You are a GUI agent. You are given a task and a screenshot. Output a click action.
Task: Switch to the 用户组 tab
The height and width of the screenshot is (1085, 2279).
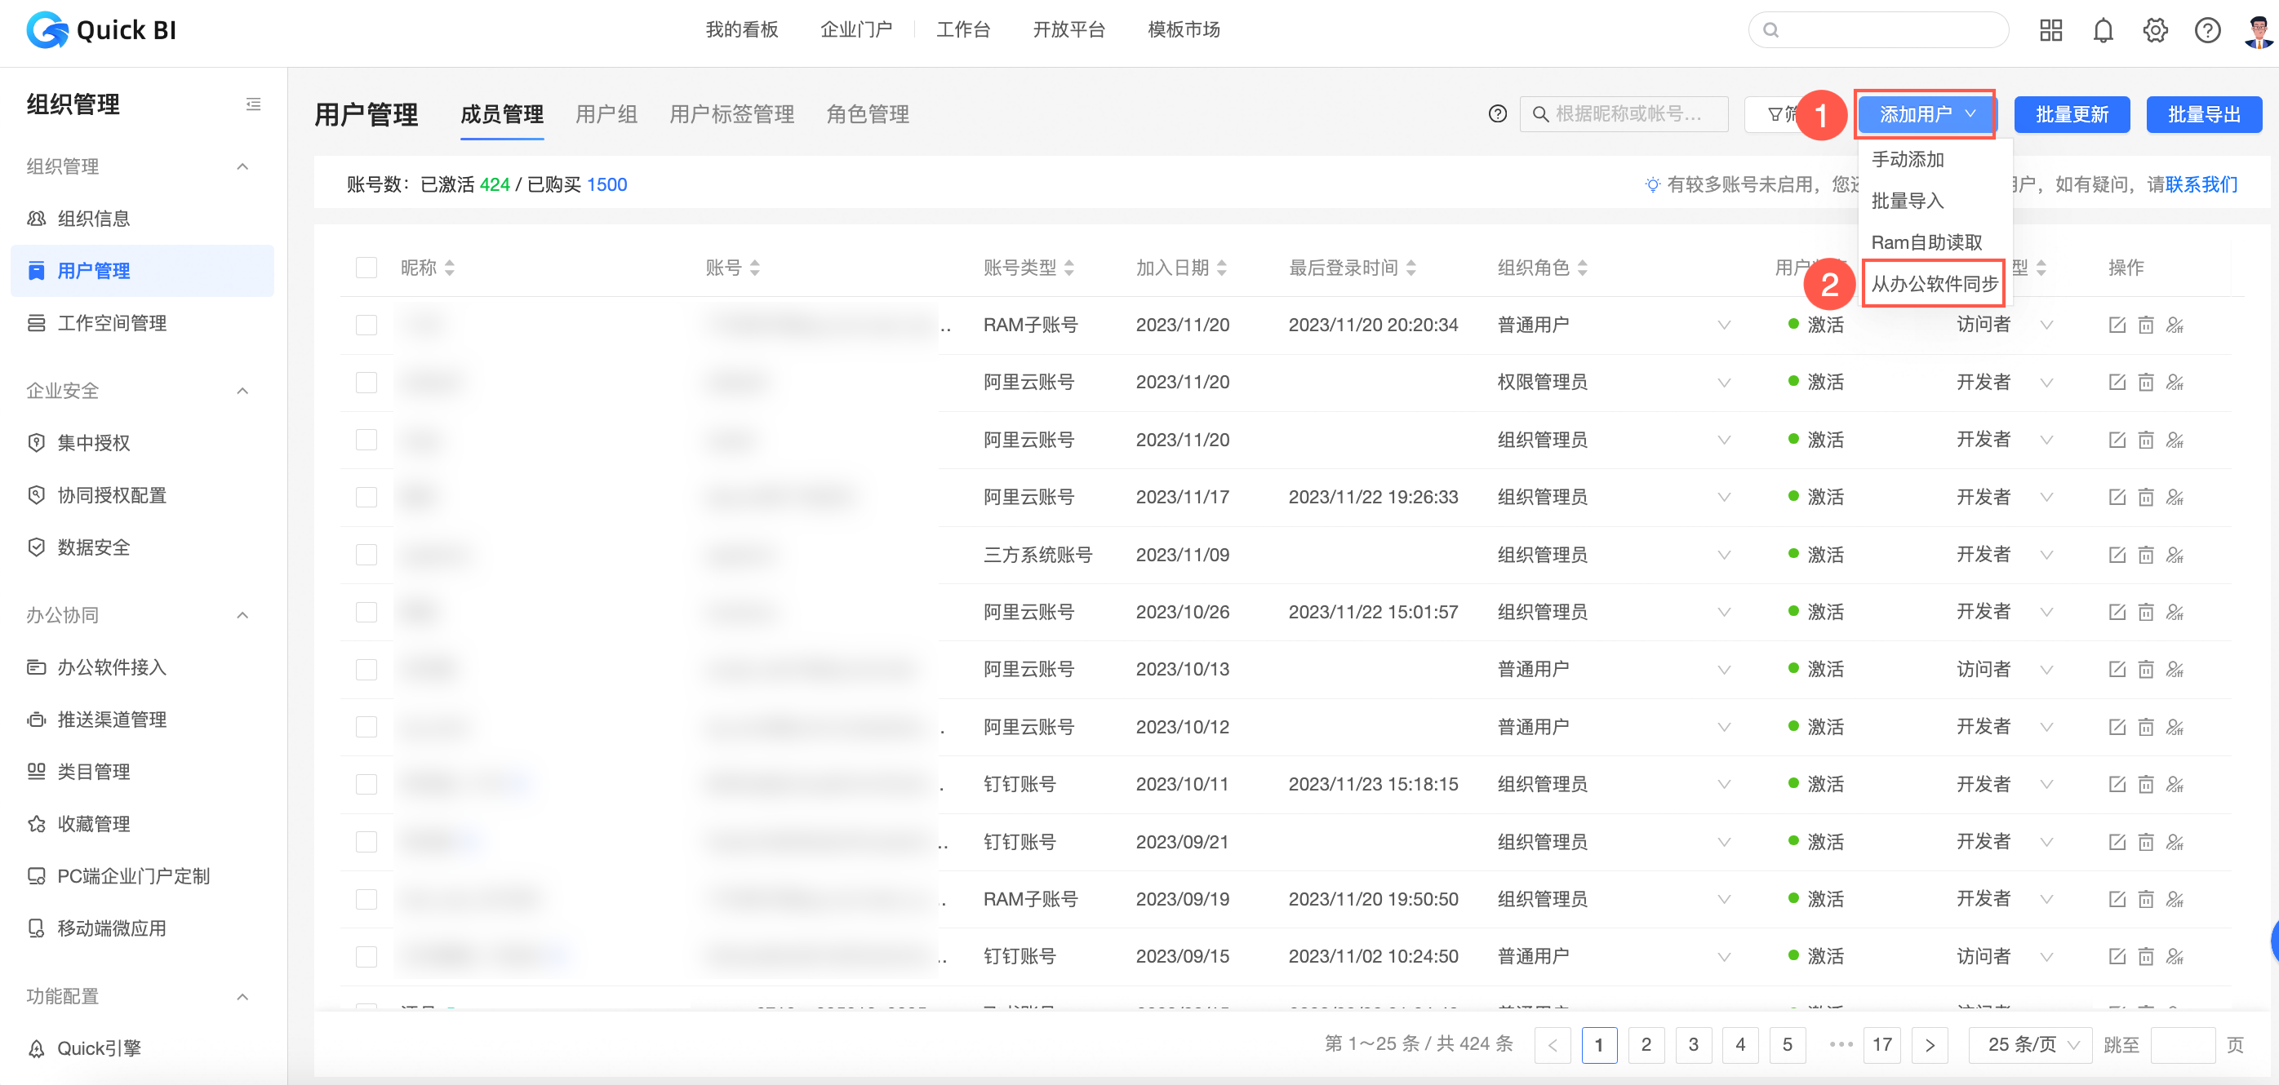coord(606,114)
